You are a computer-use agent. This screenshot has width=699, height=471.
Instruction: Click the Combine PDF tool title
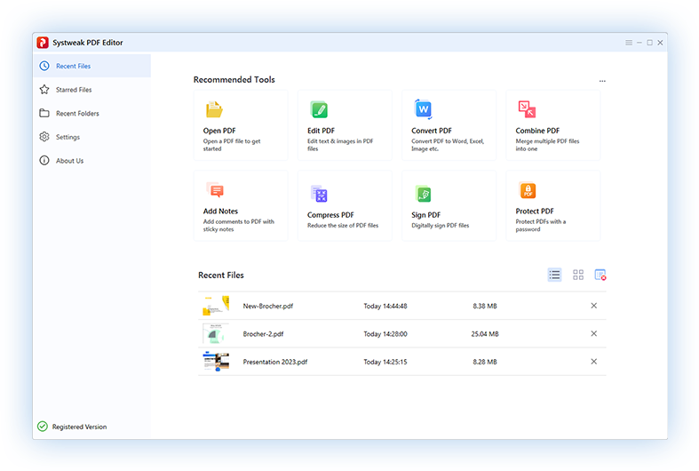pyautogui.click(x=537, y=131)
